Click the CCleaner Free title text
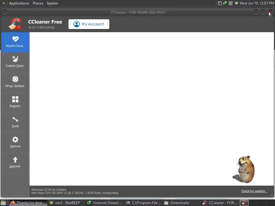 click(x=45, y=22)
